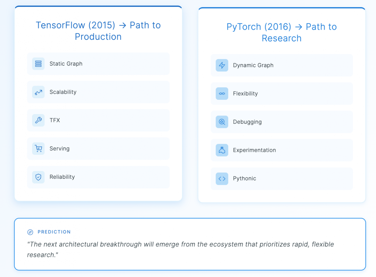
Task: Click the Debugging magnifier icon
Action: point(222,122)
